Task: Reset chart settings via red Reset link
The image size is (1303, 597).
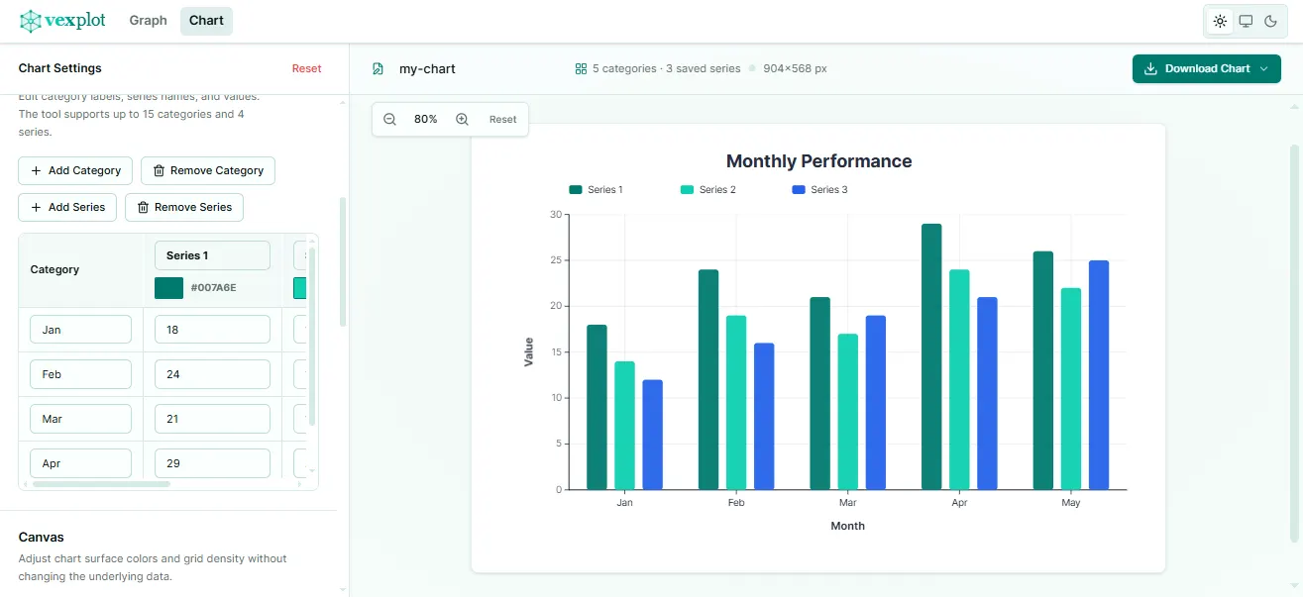Action: pyautogui.click(x=306, y=68)
